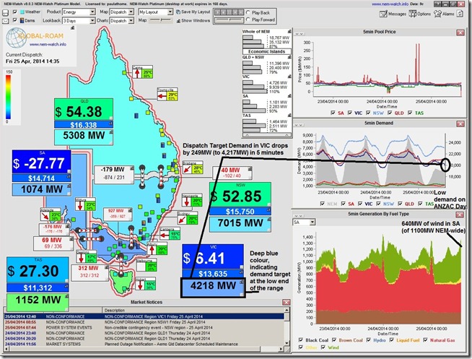Viewport: 472px width, 359px height.
Task: Expand chevrons on 5min Generation By Fuel Type panel
Action: (298, 216)
